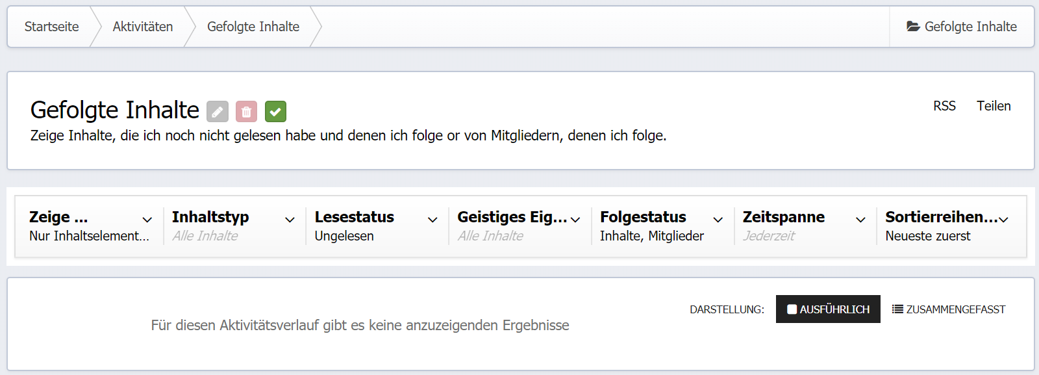Click the red trash delete icon
The image size is (1039, 375).
[x=246, y=112]
